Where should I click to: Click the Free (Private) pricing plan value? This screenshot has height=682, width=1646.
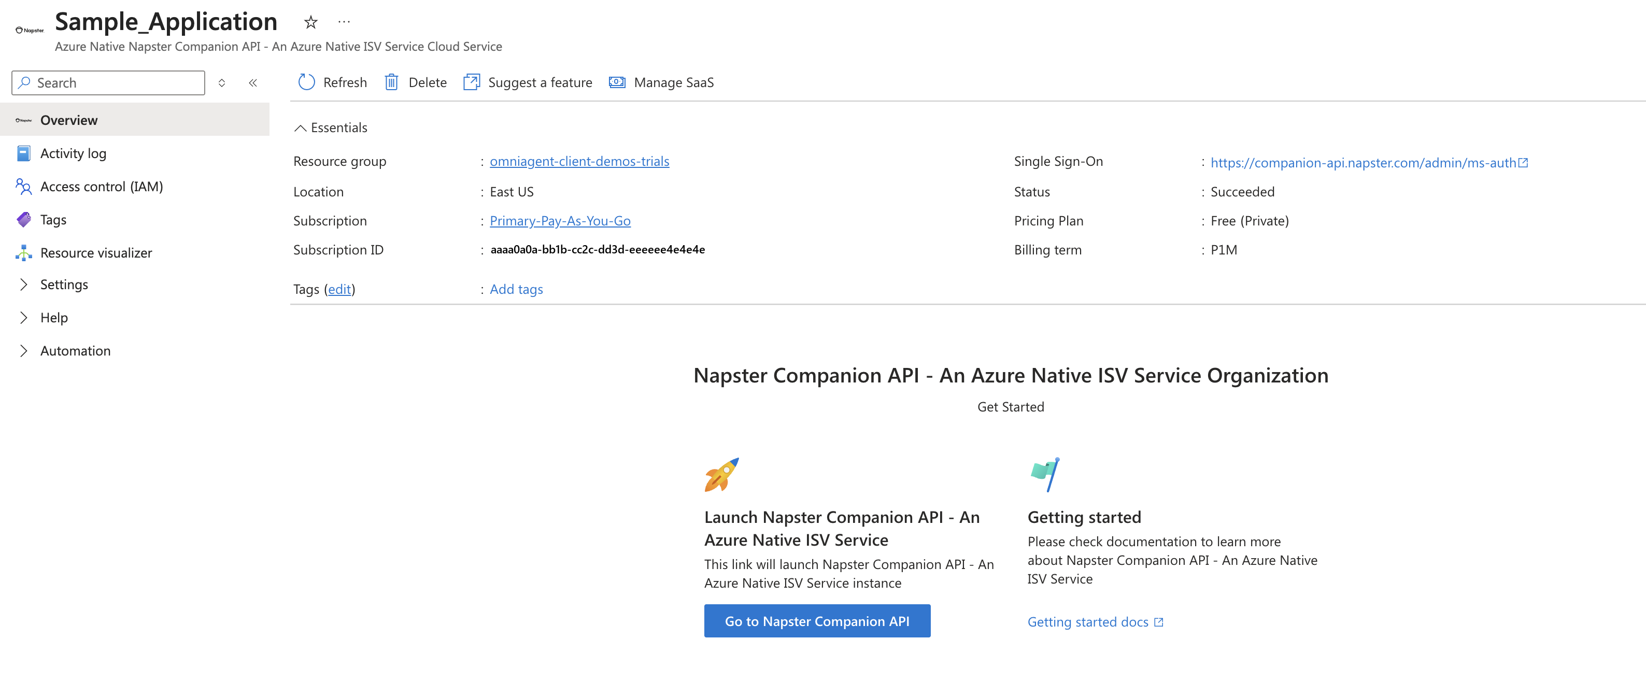tap(1250, 221)
